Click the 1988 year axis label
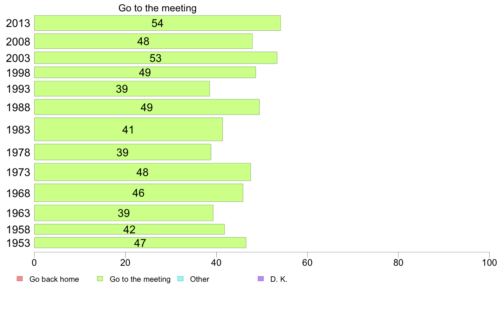Image resolution: width=501 pixels, height=310 pixels. click(x=18, y=107)
